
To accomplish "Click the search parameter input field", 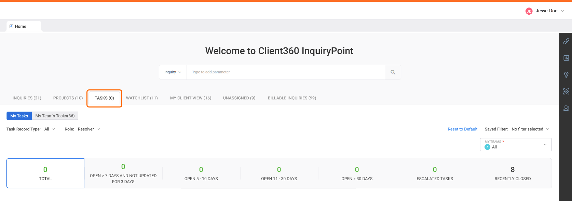I will (286, 72).
